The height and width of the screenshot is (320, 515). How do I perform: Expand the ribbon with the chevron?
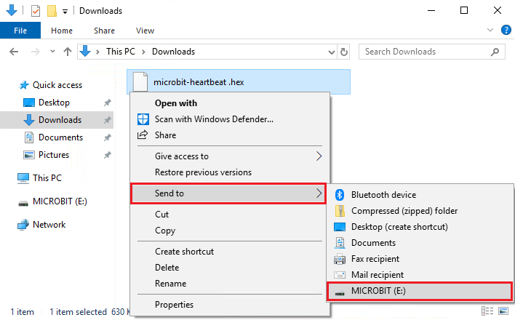(490, 31)
